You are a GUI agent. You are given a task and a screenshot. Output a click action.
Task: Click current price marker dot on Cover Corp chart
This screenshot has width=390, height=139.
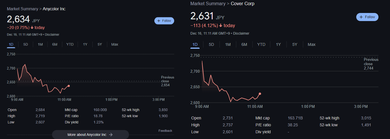(260, 94)
